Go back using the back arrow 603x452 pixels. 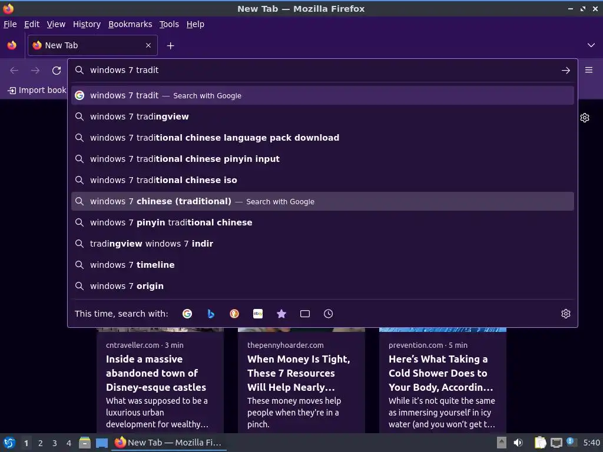click(x=14, y=71)
